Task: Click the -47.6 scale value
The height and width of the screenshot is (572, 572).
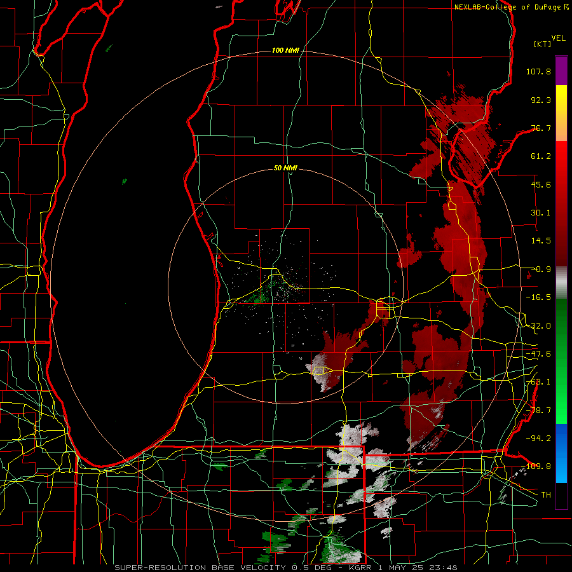Action: tap(538, 354)
